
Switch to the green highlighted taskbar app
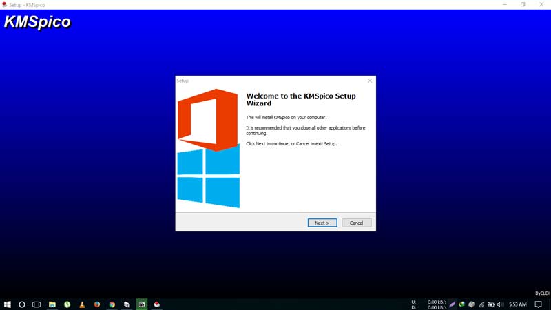[142, 304]
